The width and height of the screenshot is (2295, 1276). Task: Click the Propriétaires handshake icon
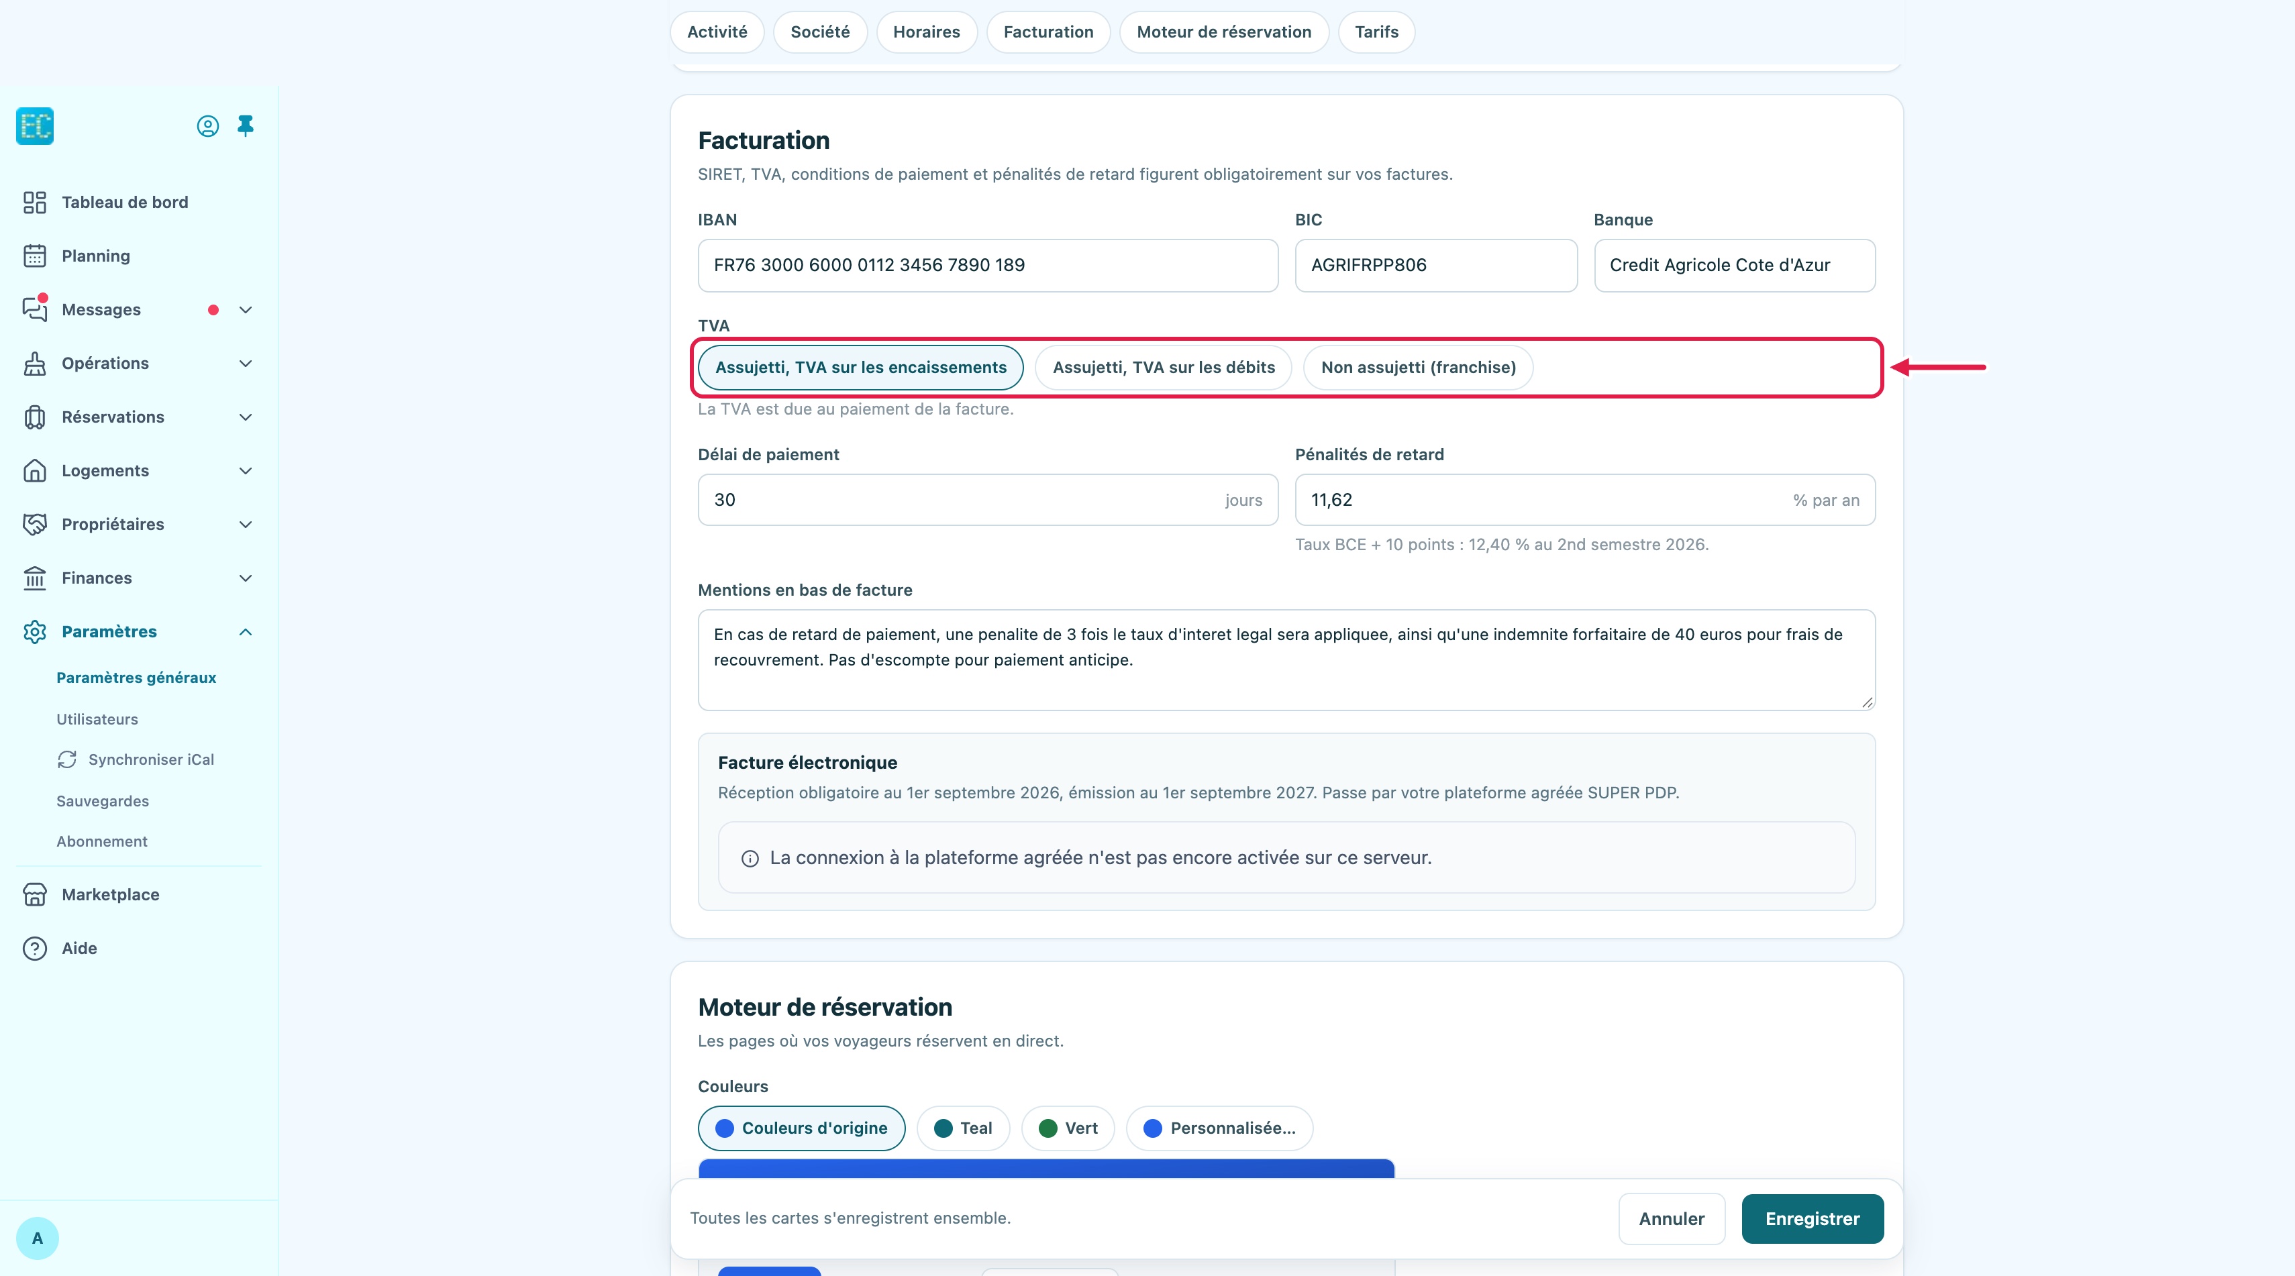[35, 523]
